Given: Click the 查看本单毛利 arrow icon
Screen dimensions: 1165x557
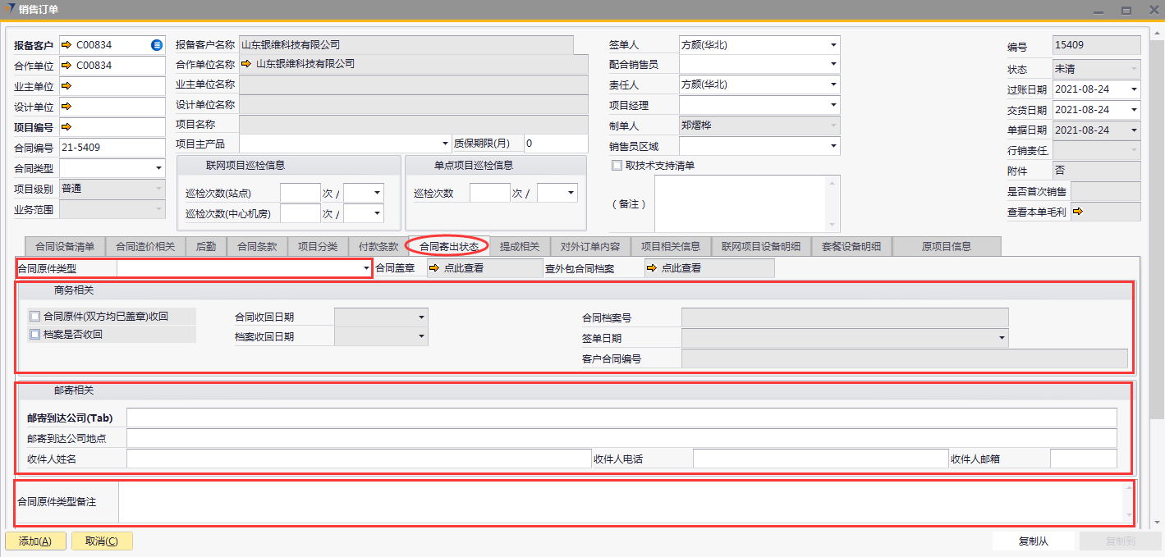Looking at the screenshot, I should (1078, 212).
